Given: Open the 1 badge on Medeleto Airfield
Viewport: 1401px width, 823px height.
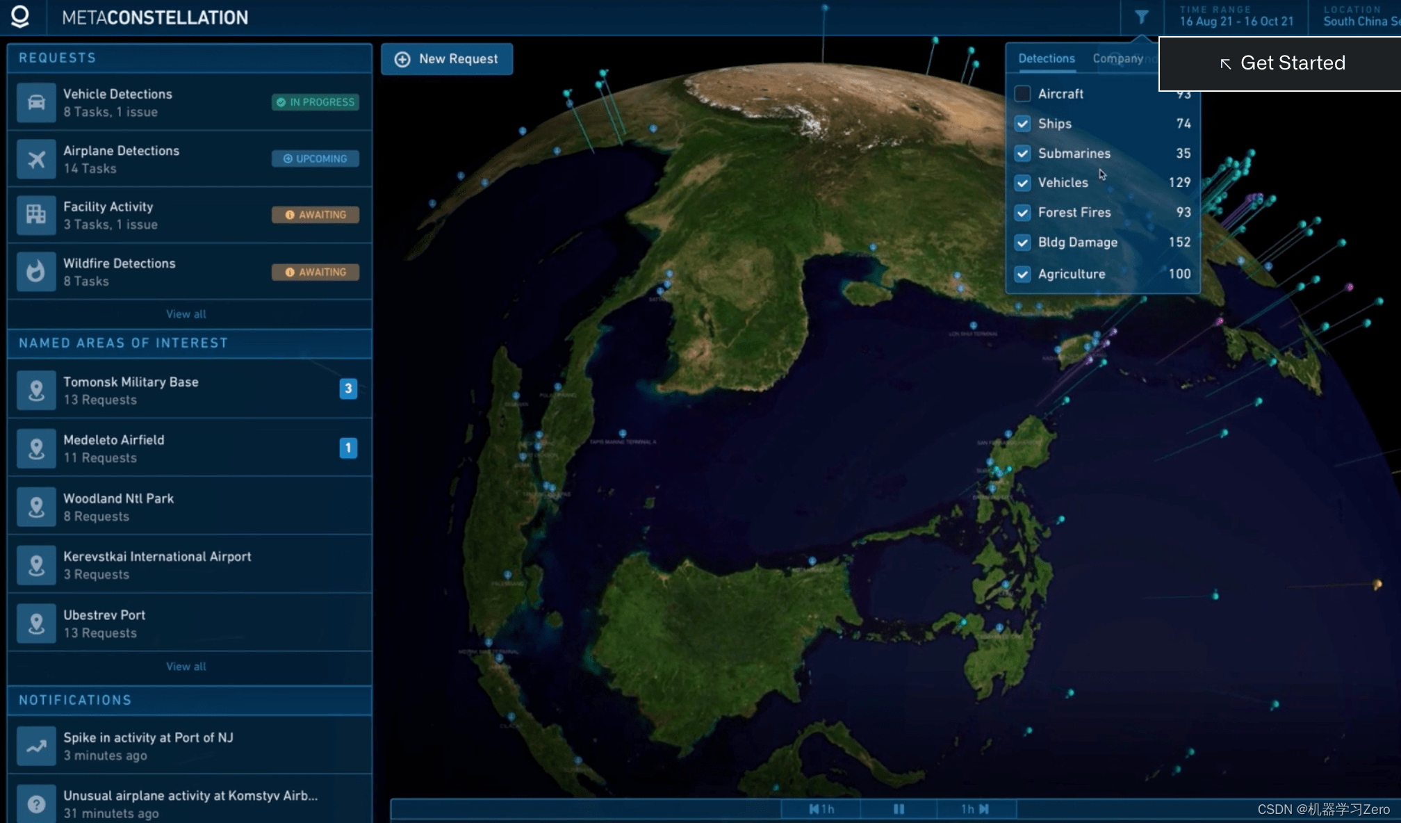Looking at the screenshot, I should click(x=348, y=448).
